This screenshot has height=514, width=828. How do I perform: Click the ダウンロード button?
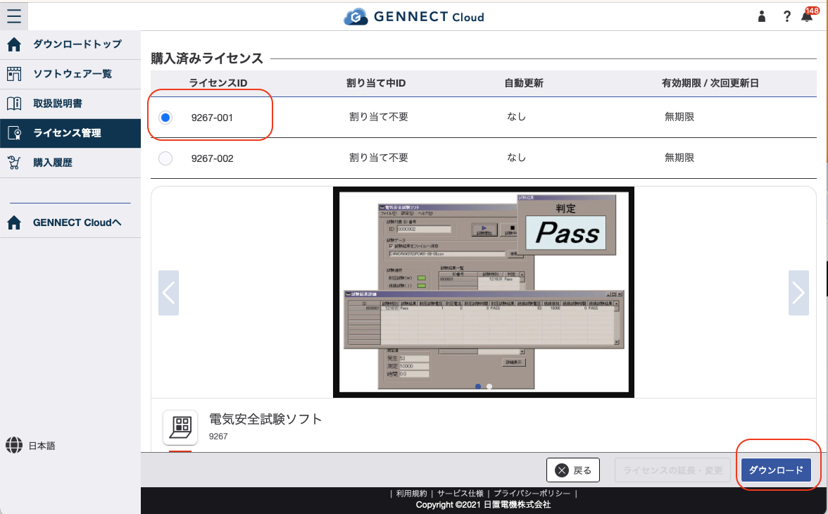click(777, 470)
